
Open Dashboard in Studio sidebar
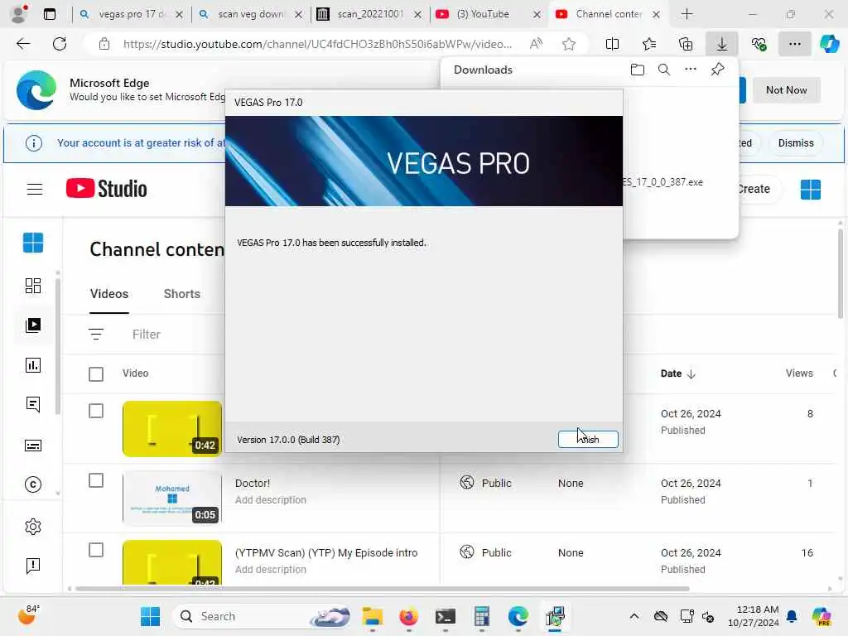tap(33, 286)
